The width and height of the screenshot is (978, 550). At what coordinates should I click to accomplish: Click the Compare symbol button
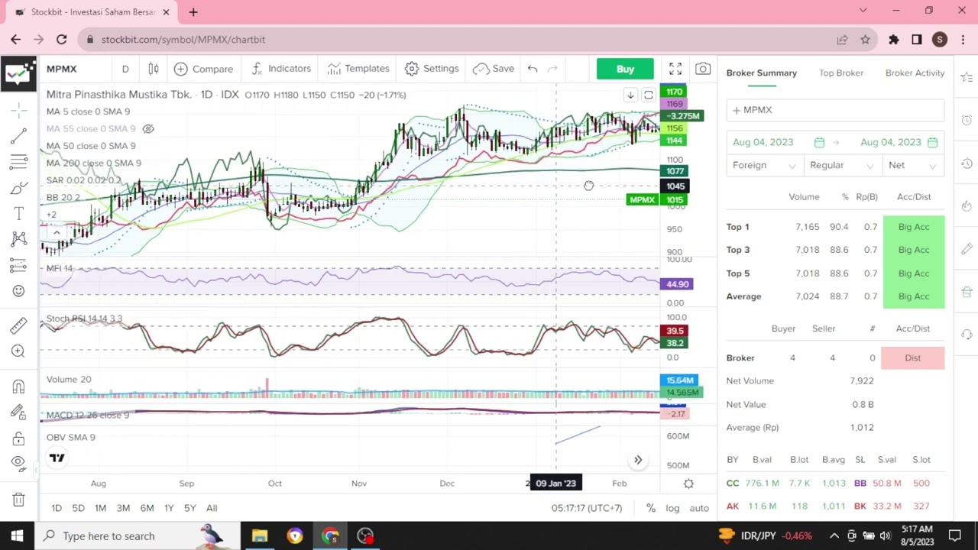coord(203,69)
